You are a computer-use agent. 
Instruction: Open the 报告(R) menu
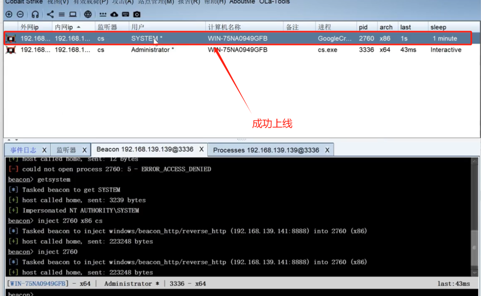pos(189,2)
